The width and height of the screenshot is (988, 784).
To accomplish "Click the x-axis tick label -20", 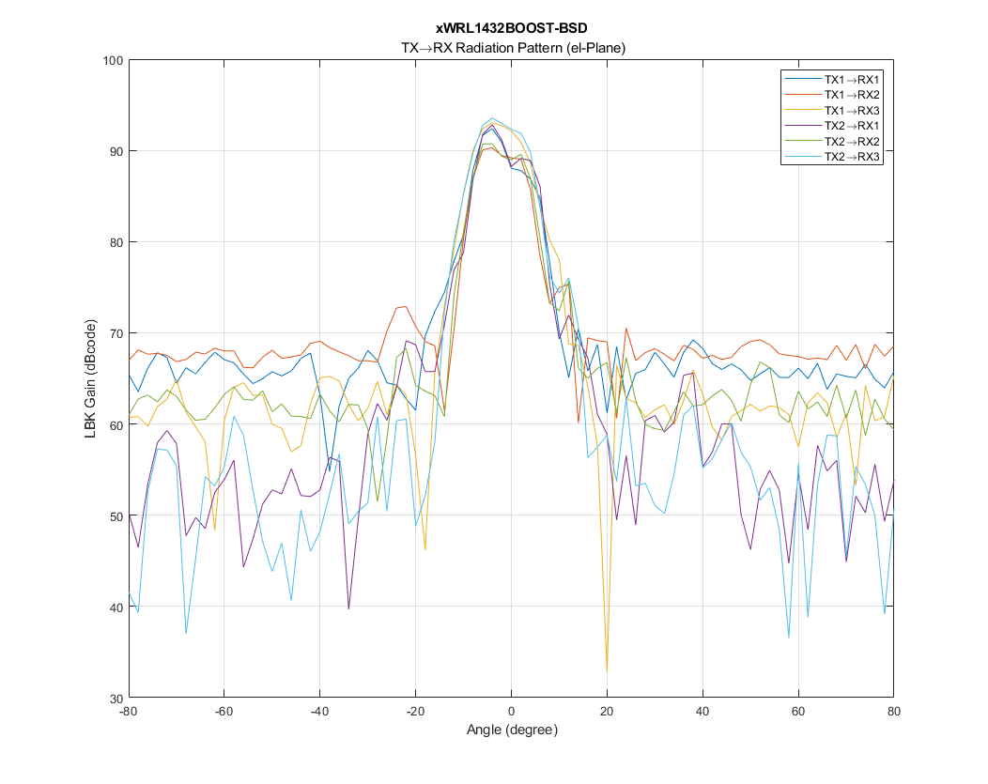I will [415, 712].
